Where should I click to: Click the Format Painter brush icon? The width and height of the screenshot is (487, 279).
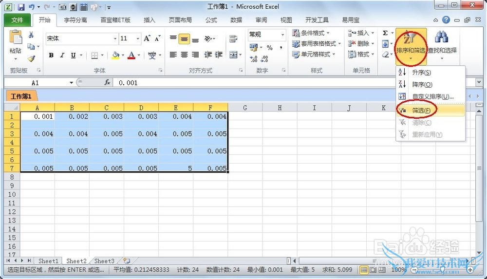tap(31, 58)
